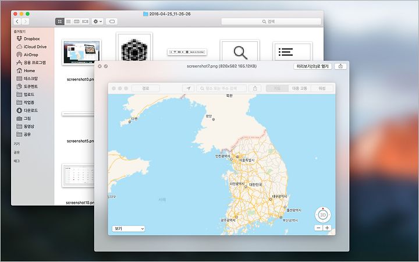This screenshot has height=262, width=419.
Task: Go forward in Finder window
Action: pos(25,22)
